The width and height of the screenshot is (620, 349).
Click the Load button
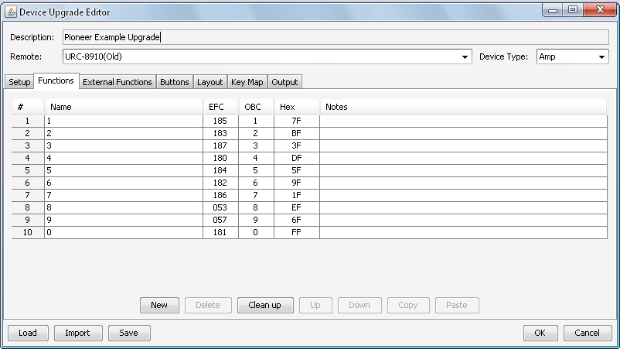(28, 333)
